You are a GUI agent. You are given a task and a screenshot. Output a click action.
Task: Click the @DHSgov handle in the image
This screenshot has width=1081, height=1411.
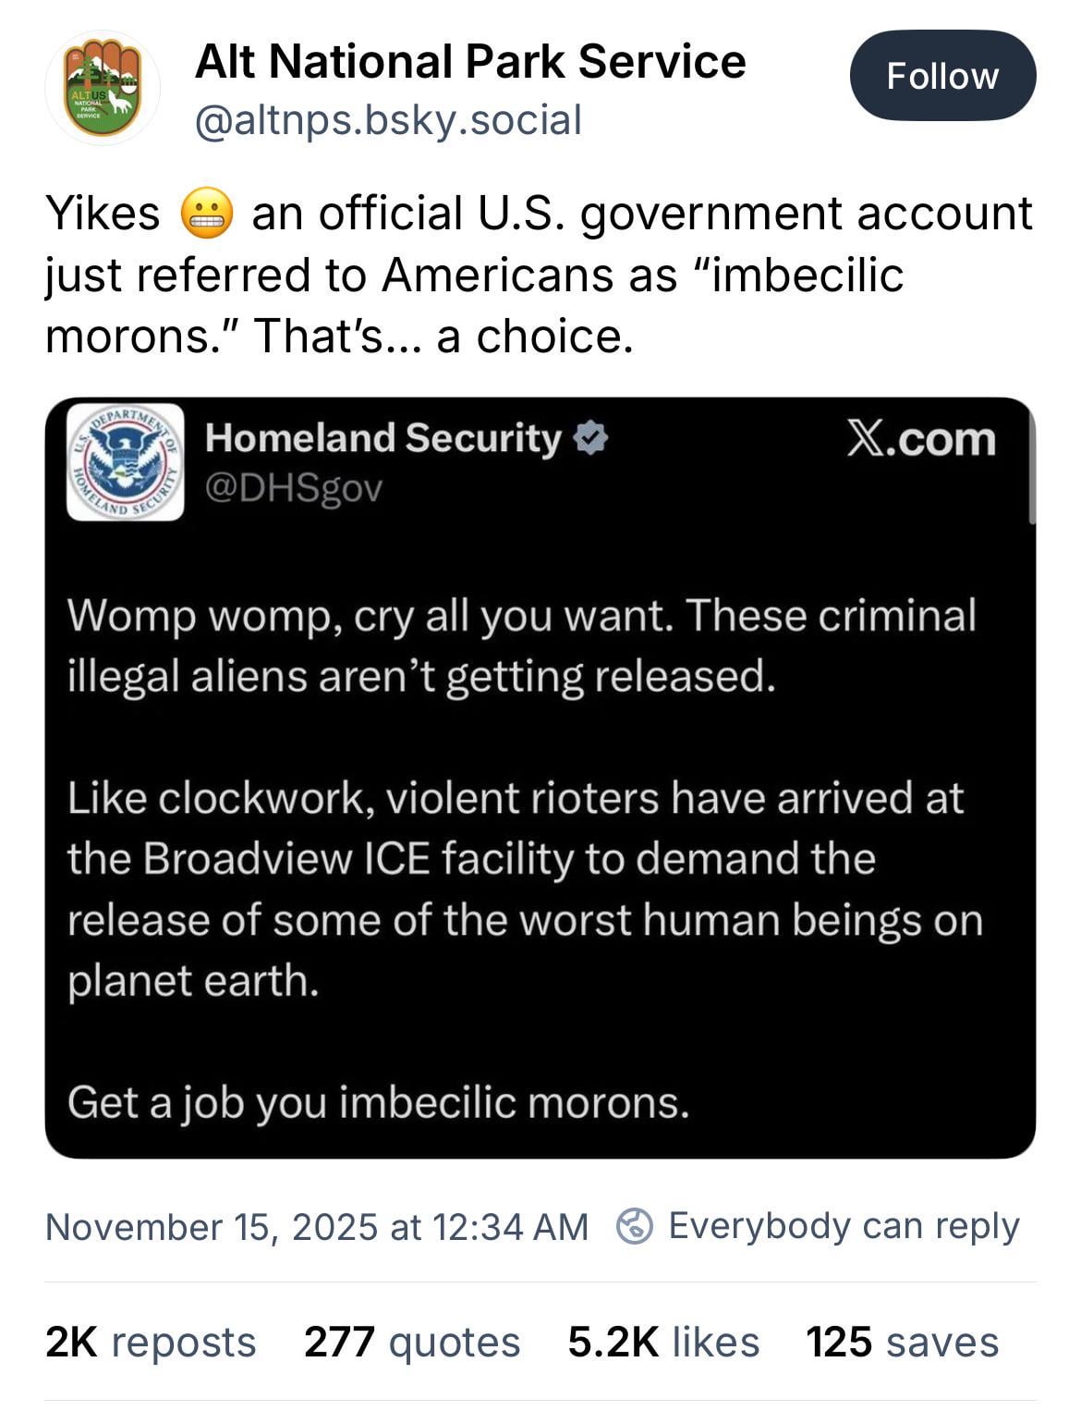point(294,488)
